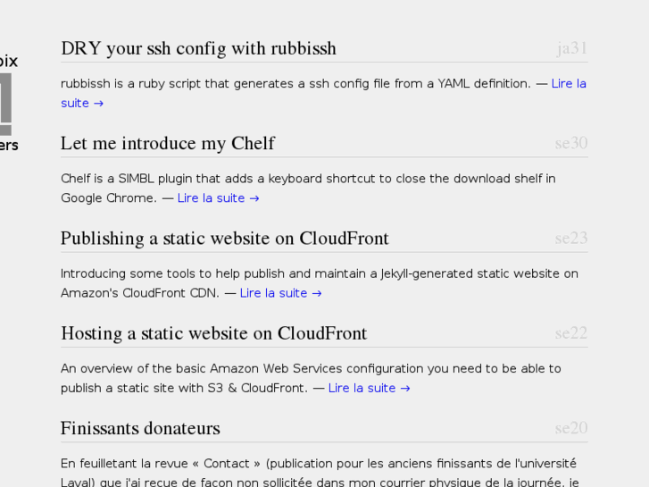649x487 pixels.
Task: Open 'Let me introduce my Chelf' title
Action: 168,143
